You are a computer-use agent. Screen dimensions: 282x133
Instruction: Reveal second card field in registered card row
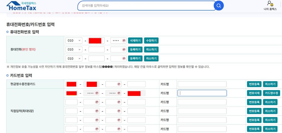(97, 93)
